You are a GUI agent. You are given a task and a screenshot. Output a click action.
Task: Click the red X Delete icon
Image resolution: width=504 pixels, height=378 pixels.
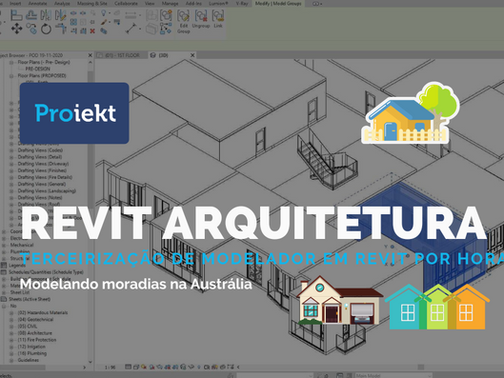click(x=92, y=30)
